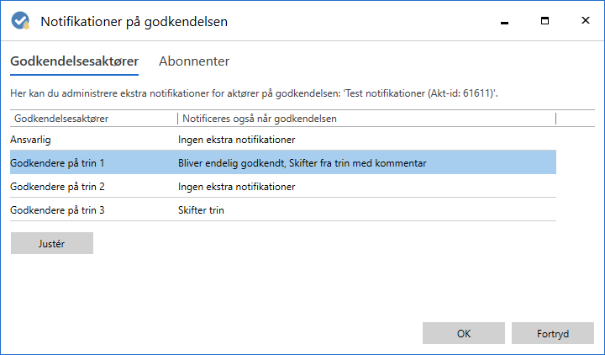605x355 pixels.
Task: Select the 'Godkendere på trin 1' row
Action: tap(60, 162)
